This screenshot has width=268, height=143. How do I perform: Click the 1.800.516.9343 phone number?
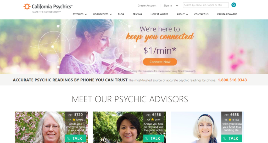[232, 80]
